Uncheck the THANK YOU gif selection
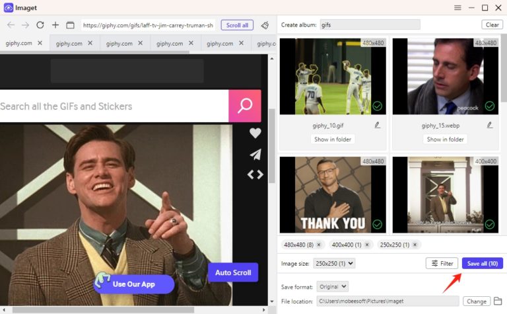Viewport: 507px width, 314px height. coord(378,225)
